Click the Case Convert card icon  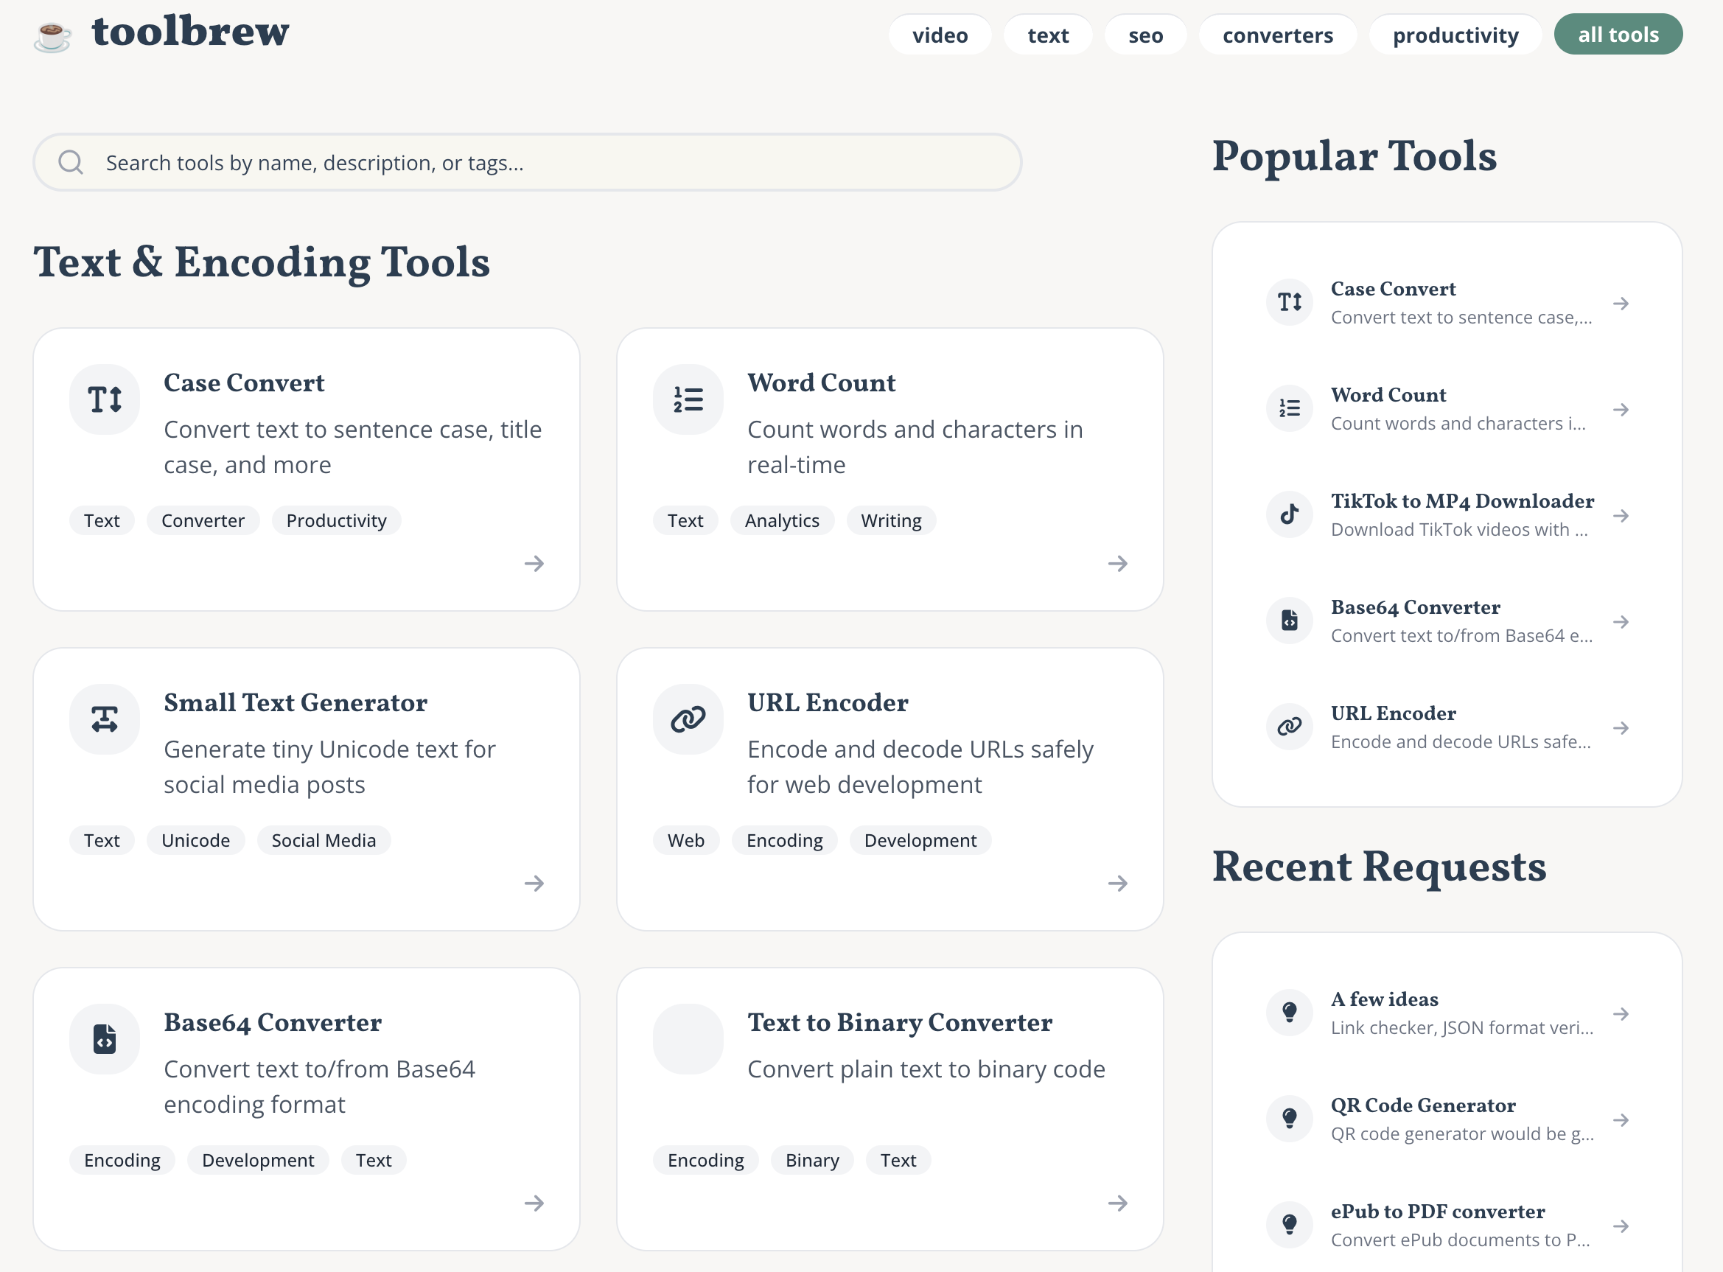pyautogui.click(x=105, y=399)
